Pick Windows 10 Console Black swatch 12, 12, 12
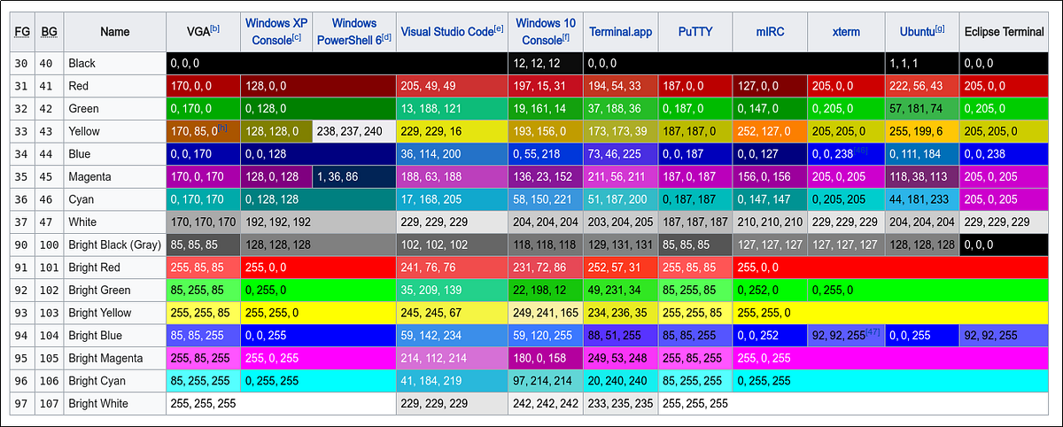This screenshot has width=1063, height=427. (x=546, y=64)
